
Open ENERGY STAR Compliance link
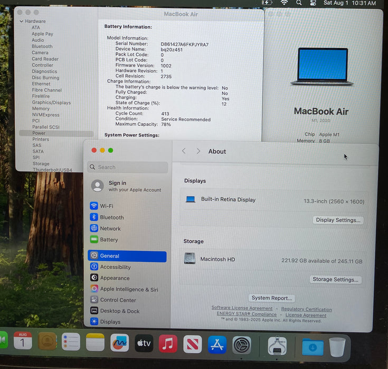247,314
